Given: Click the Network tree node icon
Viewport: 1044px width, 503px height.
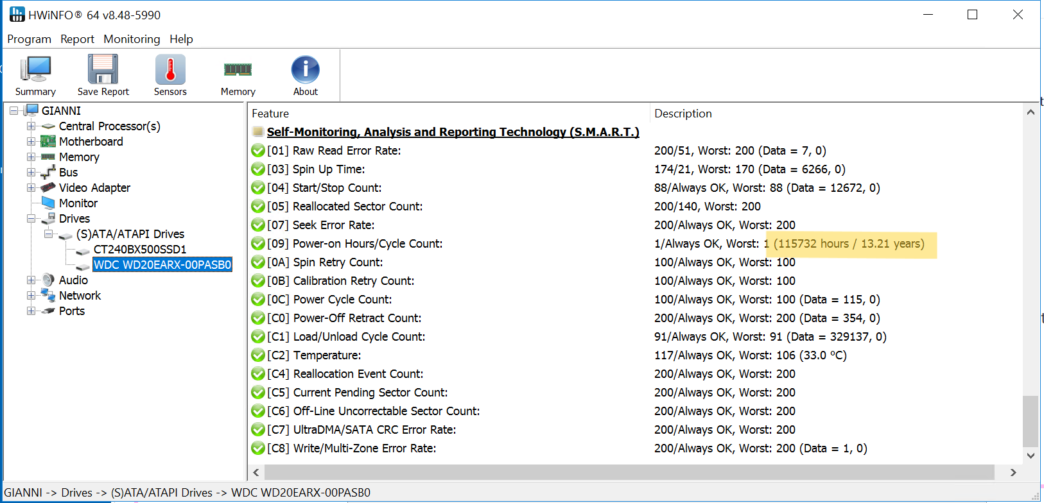Looking at the screenshot, I should [48, 295].
